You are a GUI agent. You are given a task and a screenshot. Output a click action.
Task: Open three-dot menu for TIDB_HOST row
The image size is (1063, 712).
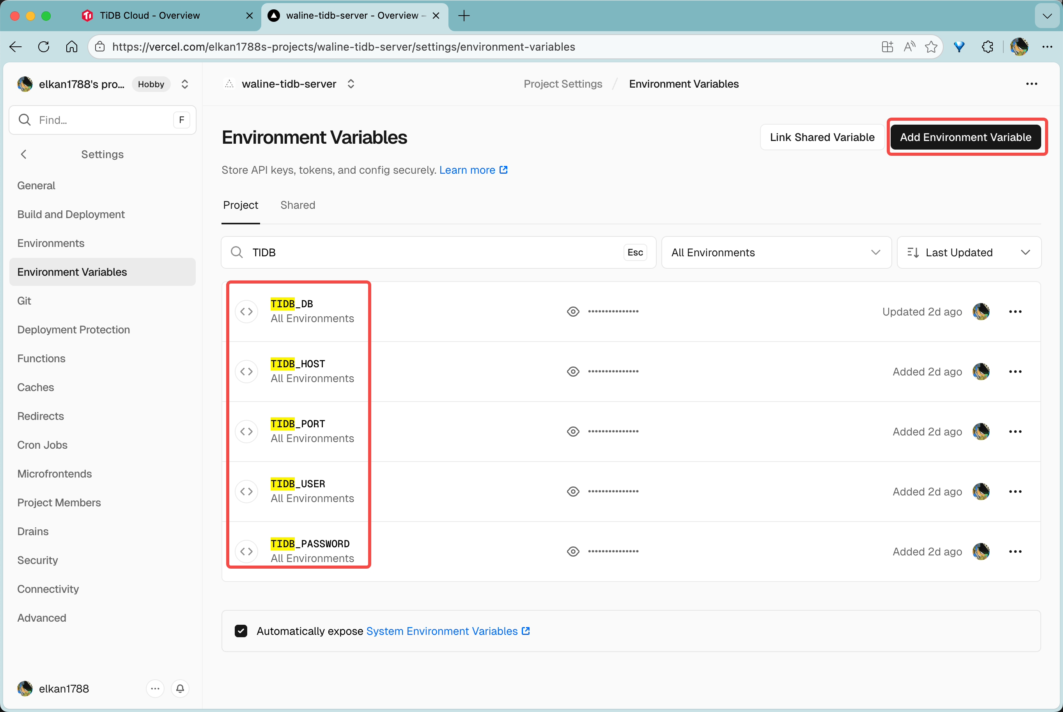(x=1015, y=372)
